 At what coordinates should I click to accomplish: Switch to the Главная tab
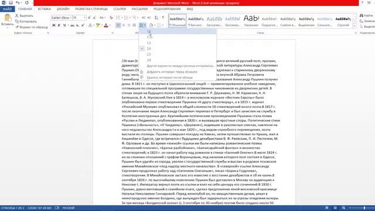tap(25, 9)
